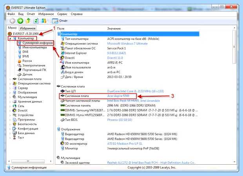Expand the Устройства tree node
Viewport: 243px width, 176px height.
[x=10, y=115]
